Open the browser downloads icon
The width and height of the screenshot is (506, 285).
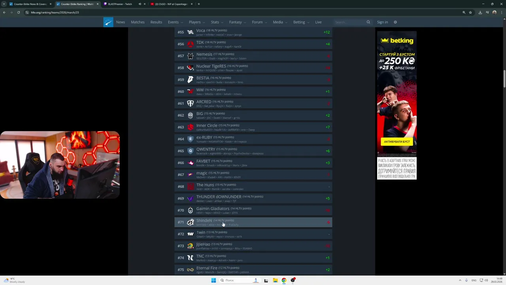[x=480, y=12]
